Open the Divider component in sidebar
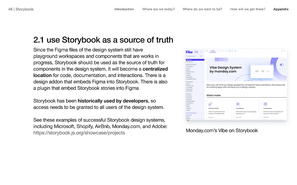The width and height of the screenshot is (297, 185). click(x=188, y=118)
